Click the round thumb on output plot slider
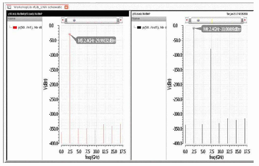259x166 pixels. point(198,20)
